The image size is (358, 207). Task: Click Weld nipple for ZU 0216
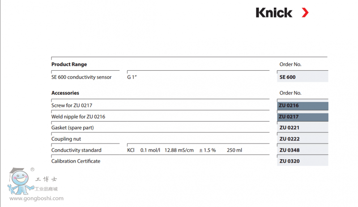(x=78, y=117)
